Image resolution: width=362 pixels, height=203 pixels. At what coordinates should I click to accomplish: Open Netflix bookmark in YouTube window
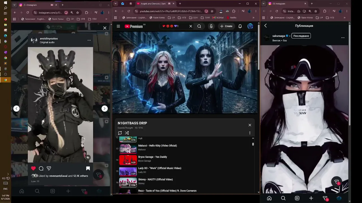(231, 17)
